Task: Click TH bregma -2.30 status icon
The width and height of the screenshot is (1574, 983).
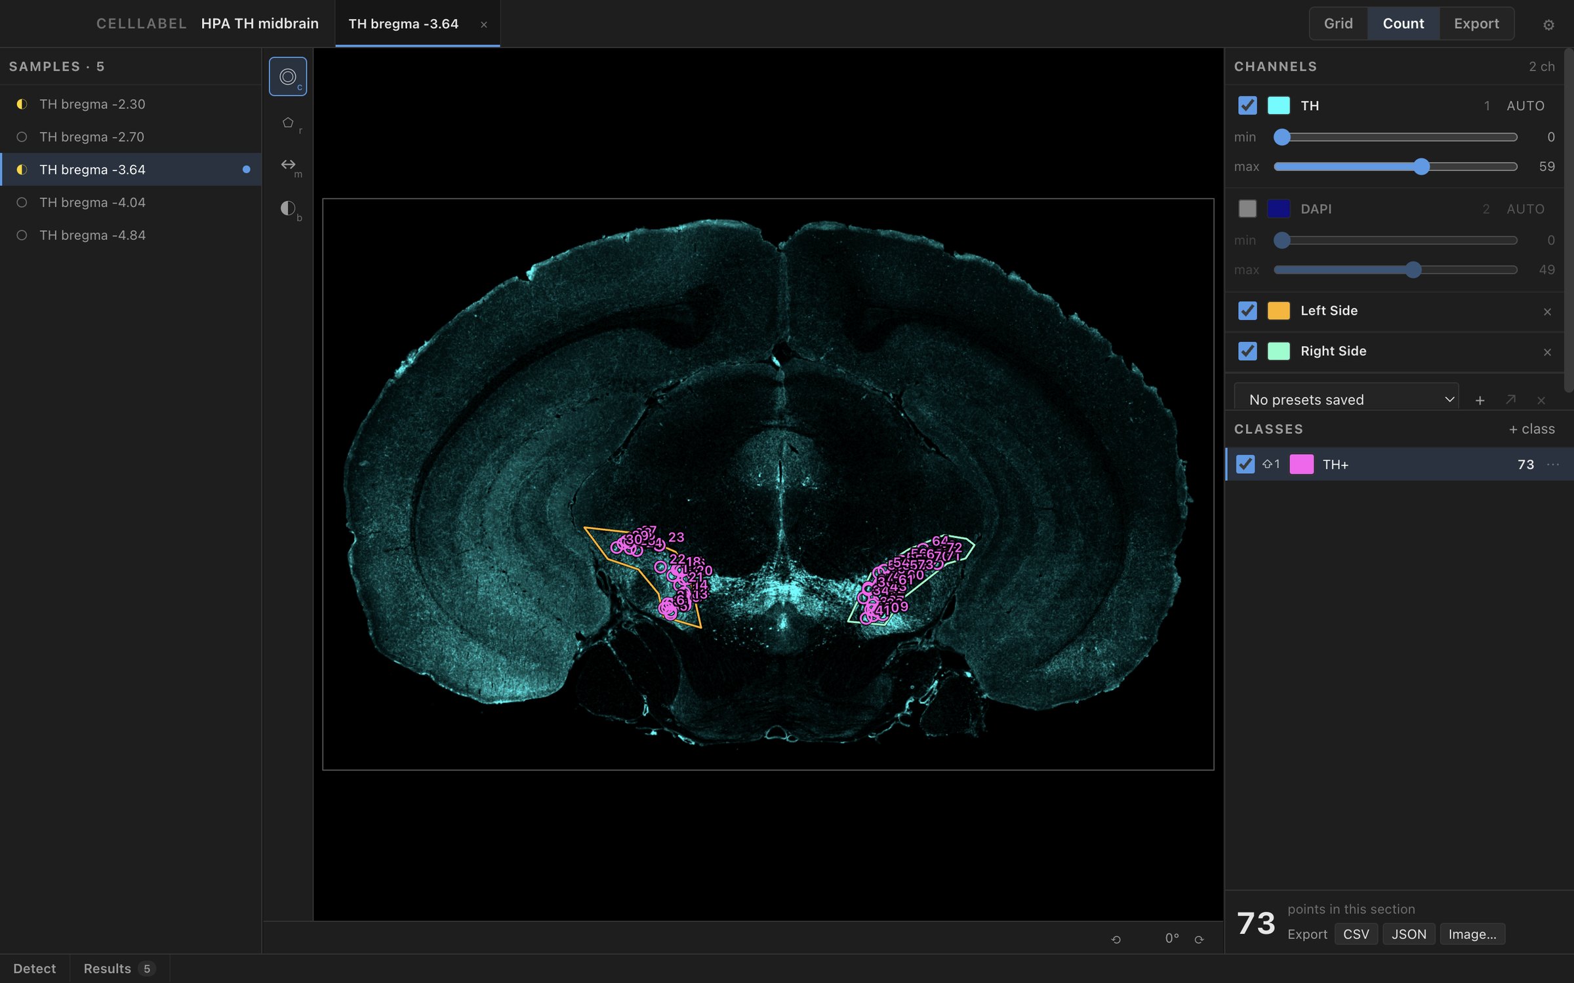Action: [22, 104]
